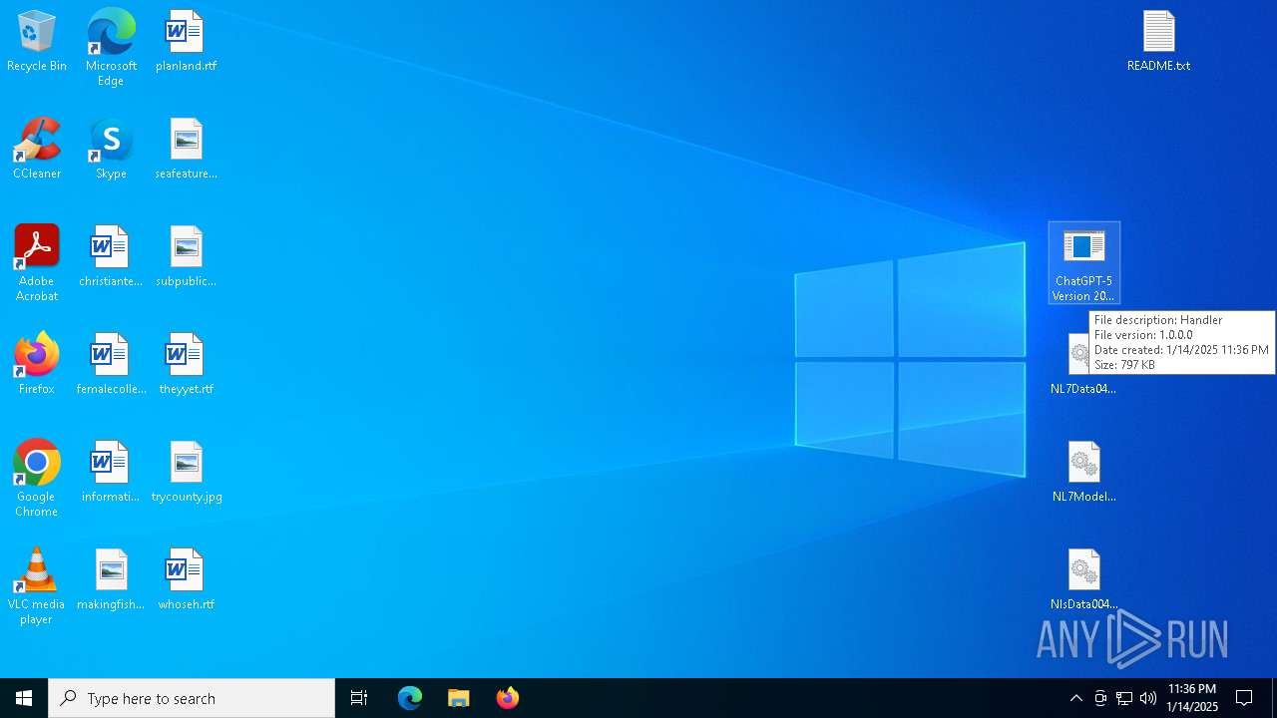Screen dimensions: 1277x718
Task: Select the theyyet.rtf document
Action: coord(186,365)
